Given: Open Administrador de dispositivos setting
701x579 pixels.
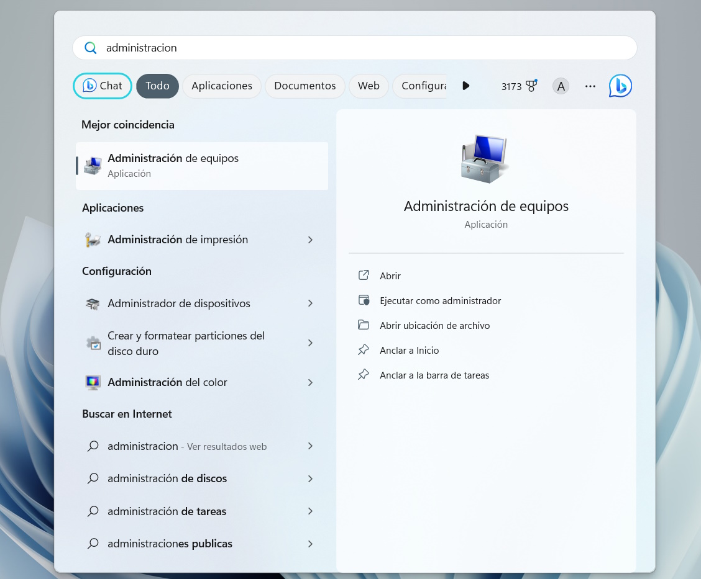Looking at the screenshot, I should click(202, 303).
